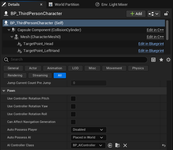
Task: Collapse the Pawn section
Action: tap(4, 91)
